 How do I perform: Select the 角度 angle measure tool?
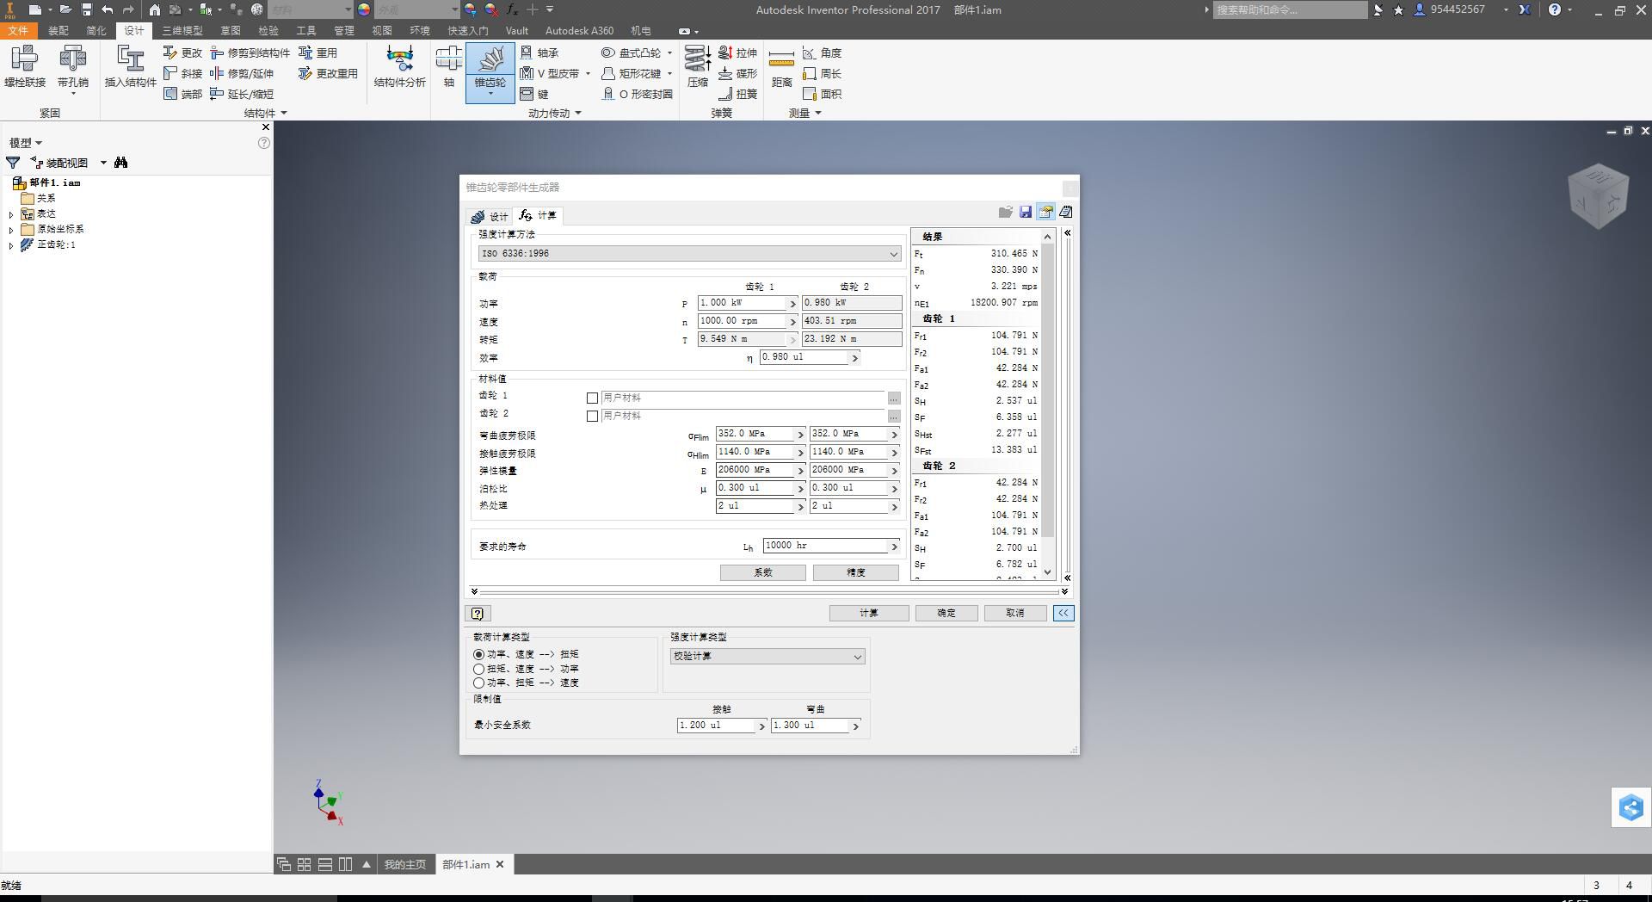(x=823, y=53)
